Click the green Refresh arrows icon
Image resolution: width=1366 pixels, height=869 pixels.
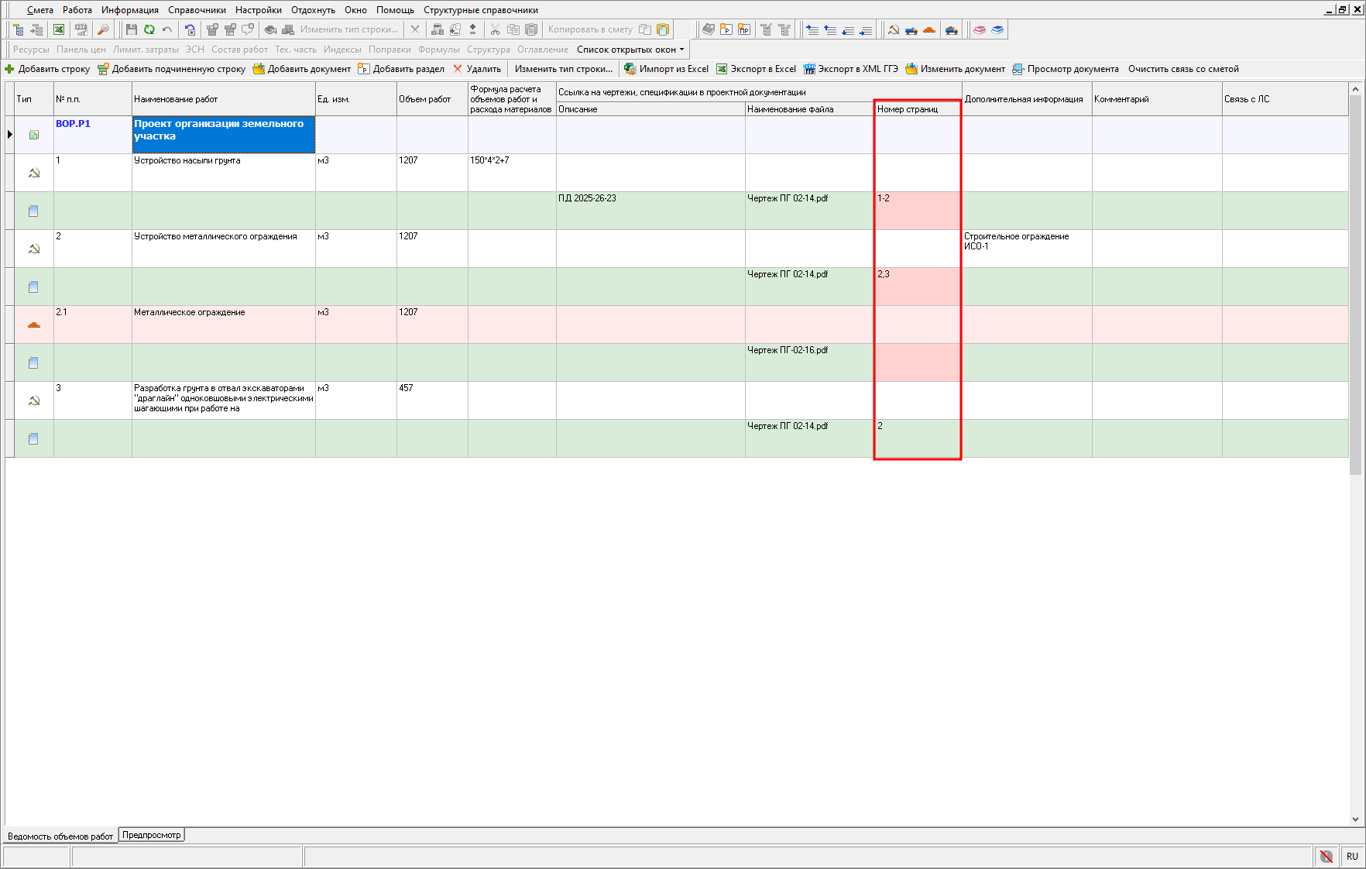149,29
